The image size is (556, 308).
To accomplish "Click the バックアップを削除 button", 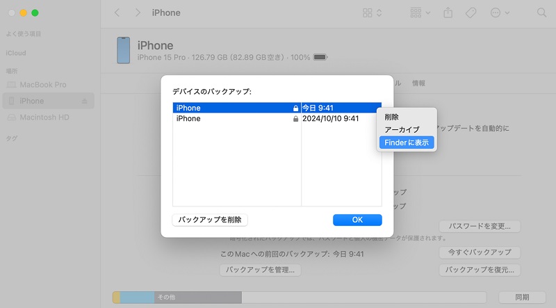I will (210, 220).
